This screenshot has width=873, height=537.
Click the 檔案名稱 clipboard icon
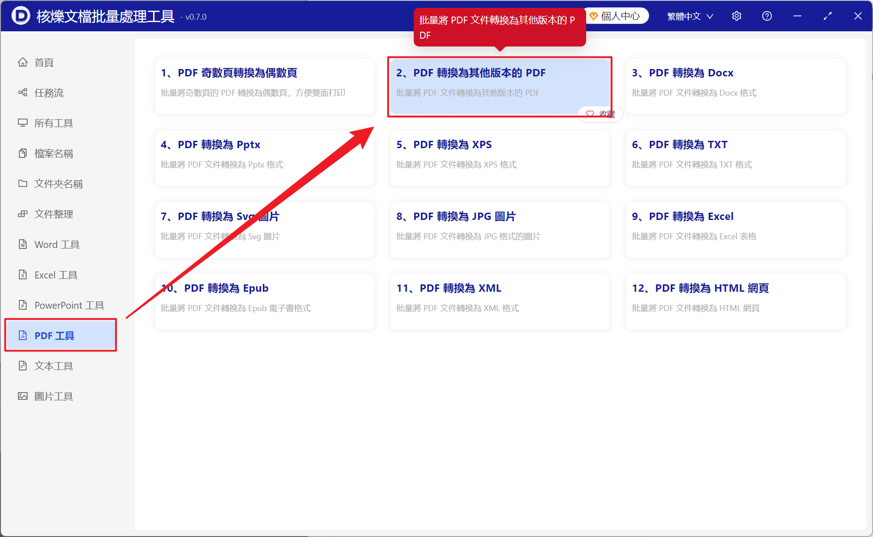[x=23, y=153]
